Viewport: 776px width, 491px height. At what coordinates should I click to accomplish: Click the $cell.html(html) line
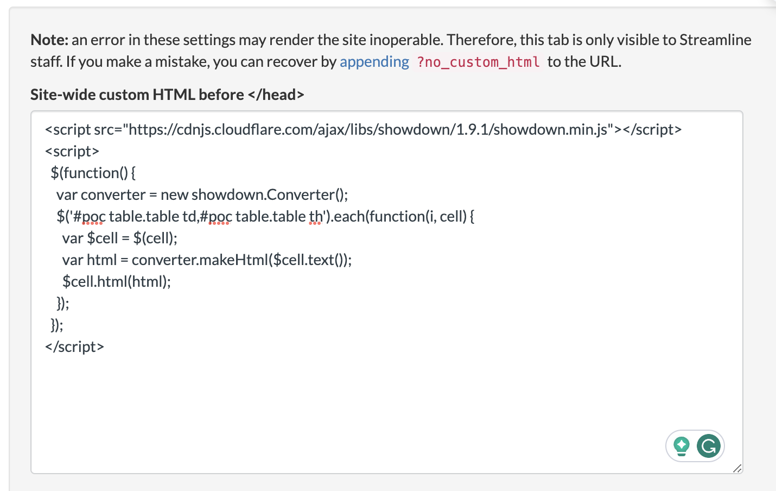(117, 281)
